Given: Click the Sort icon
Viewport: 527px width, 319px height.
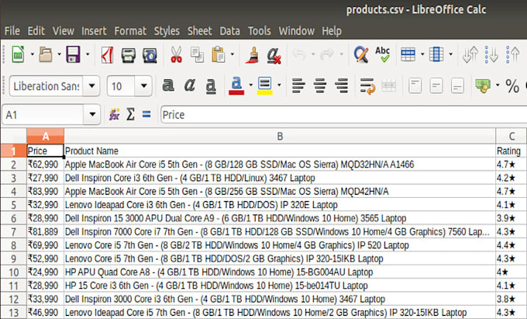Looking at the screenshot, I should point(470,54).
